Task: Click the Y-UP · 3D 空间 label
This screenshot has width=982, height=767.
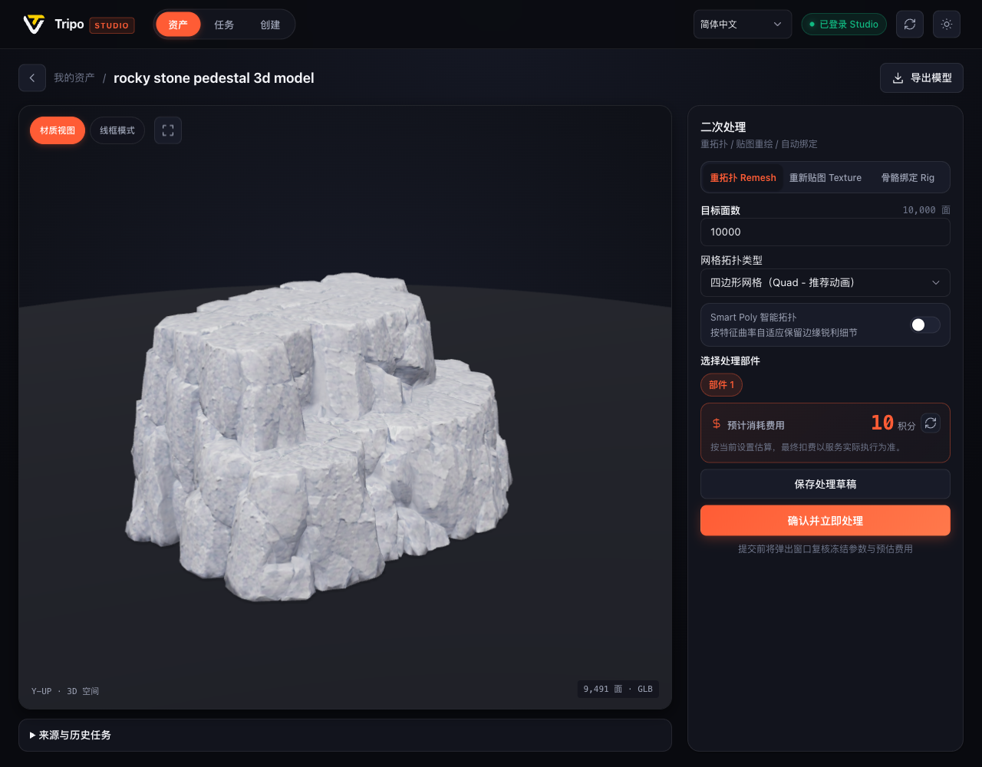Action: click(65, 691)
